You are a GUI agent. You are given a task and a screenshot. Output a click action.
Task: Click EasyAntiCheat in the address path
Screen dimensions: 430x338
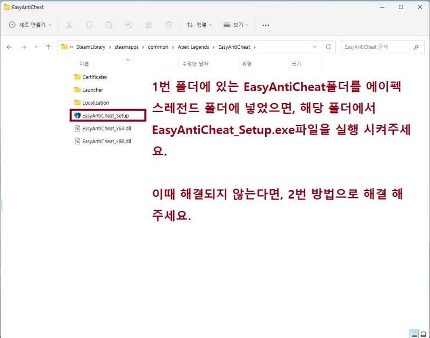pyautogui.click(x=234, y=47)
